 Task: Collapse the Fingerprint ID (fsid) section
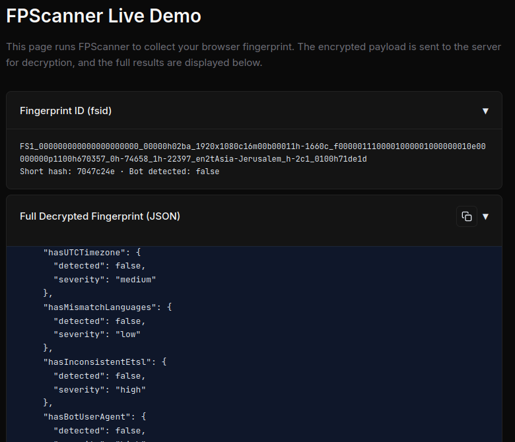tap(485, 111)
